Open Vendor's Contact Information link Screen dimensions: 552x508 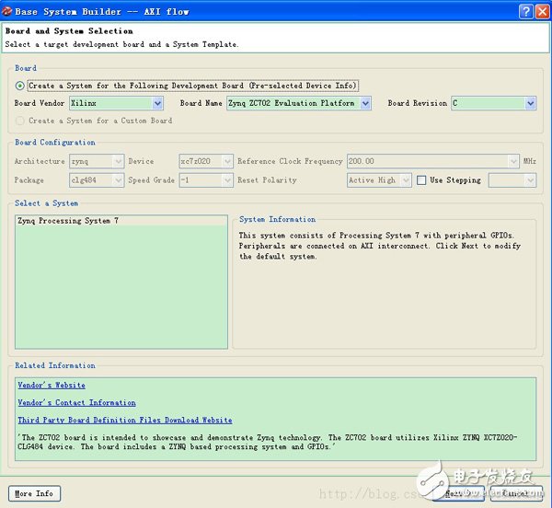76,403
